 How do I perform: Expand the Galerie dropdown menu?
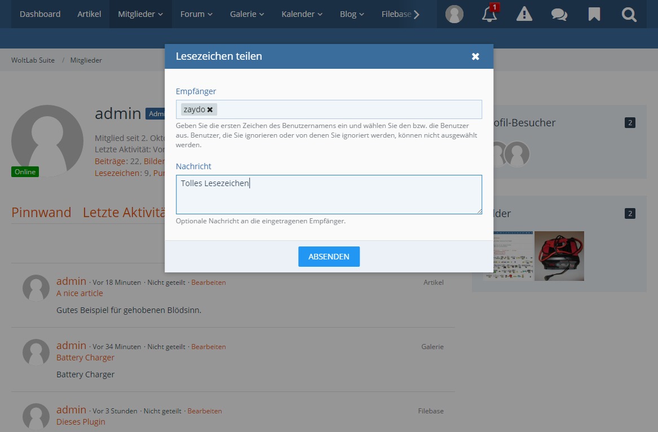247,14
